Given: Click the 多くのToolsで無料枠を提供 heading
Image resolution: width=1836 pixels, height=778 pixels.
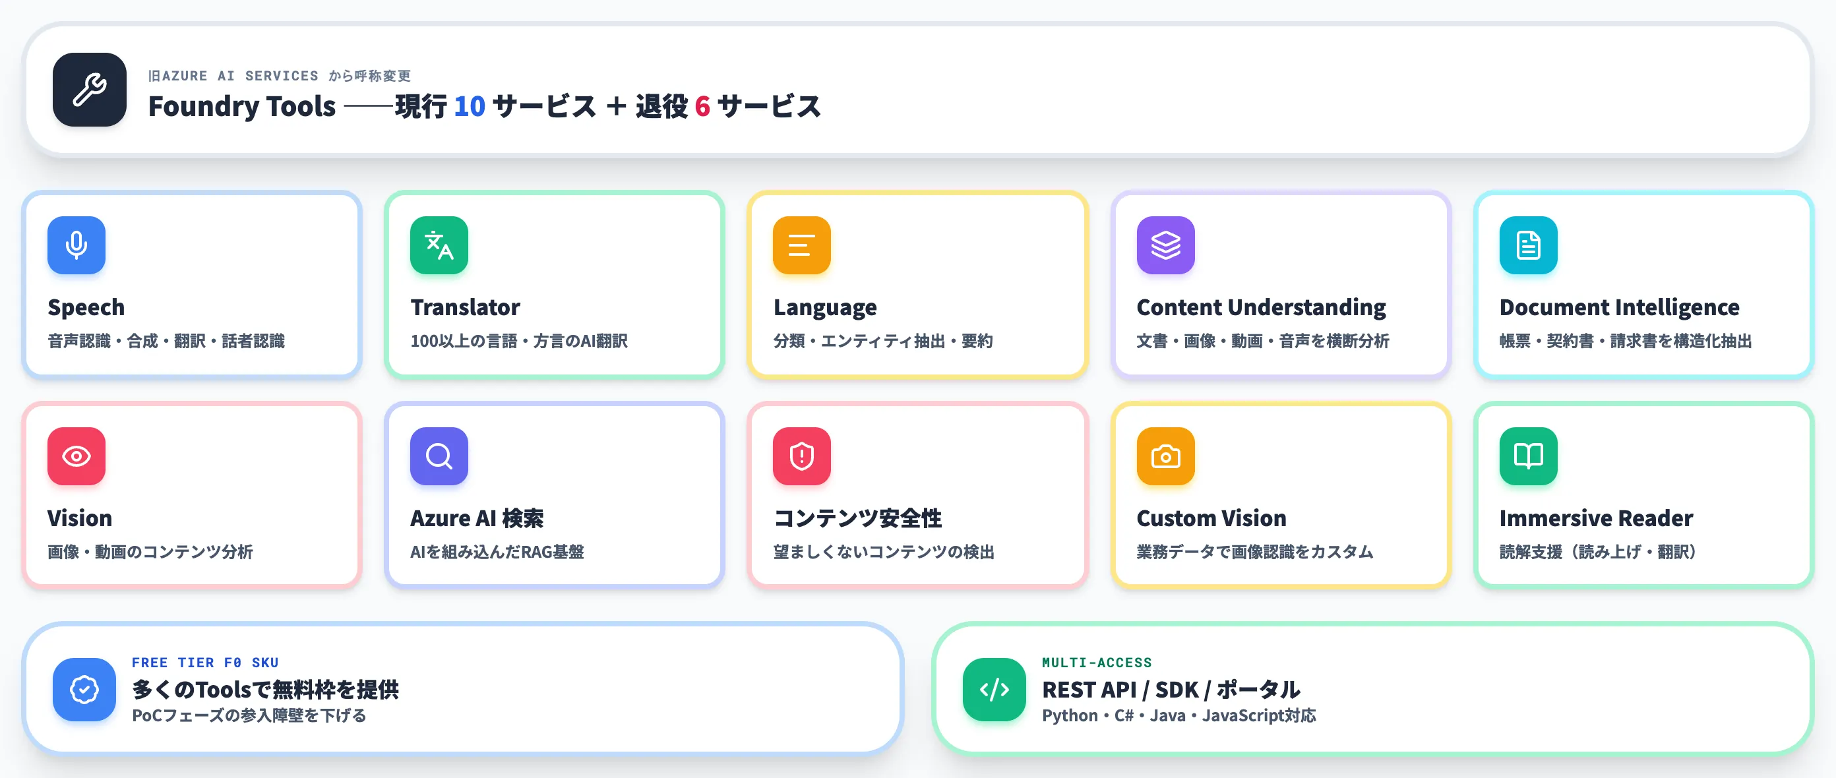Looking at the screenshot, I should point(265,689).
